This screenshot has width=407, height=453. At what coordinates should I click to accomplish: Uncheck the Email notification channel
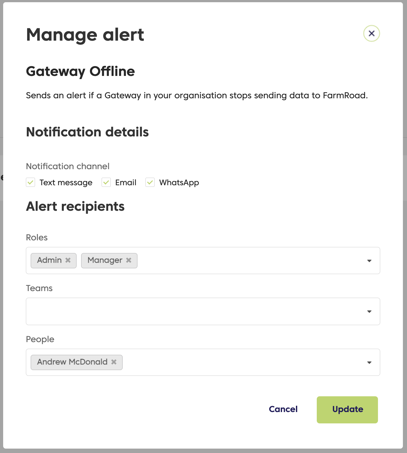coord(106,182)
